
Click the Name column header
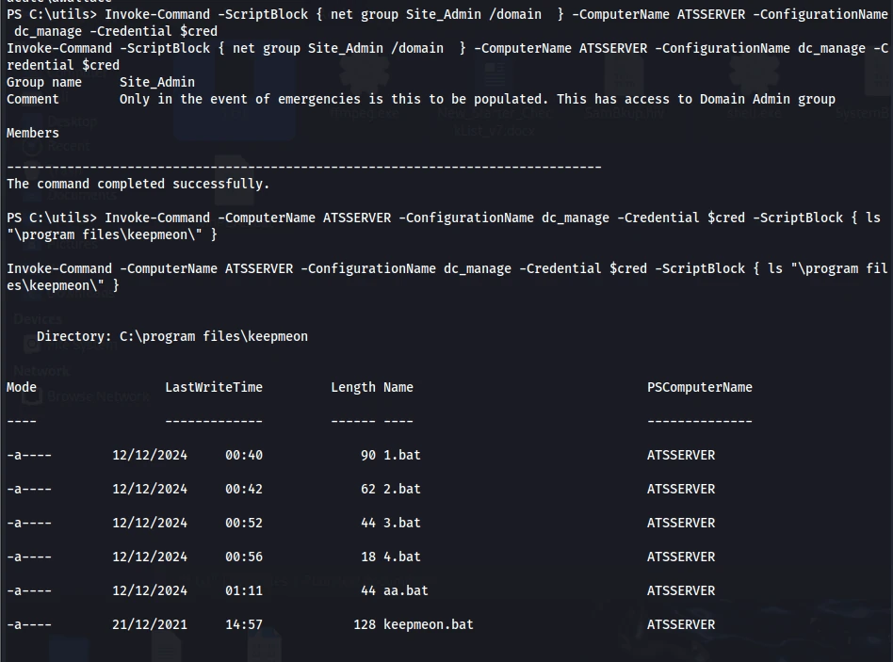click(x=398, y=388)
